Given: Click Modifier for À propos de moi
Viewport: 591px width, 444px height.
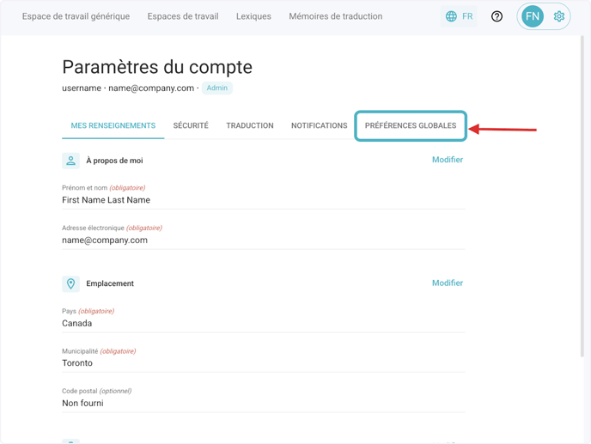Looking at the screenshot, I should 447,160.
